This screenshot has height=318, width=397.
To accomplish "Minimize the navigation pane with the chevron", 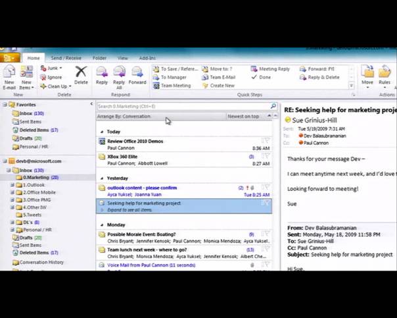I will (x=91, y=104).
